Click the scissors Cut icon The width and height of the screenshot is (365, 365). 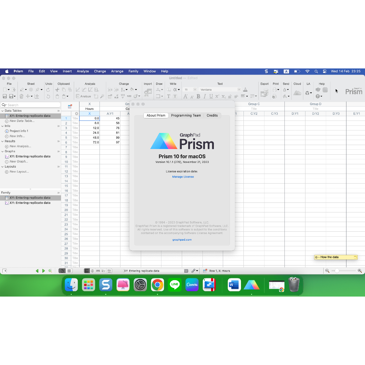coord(57,90)
